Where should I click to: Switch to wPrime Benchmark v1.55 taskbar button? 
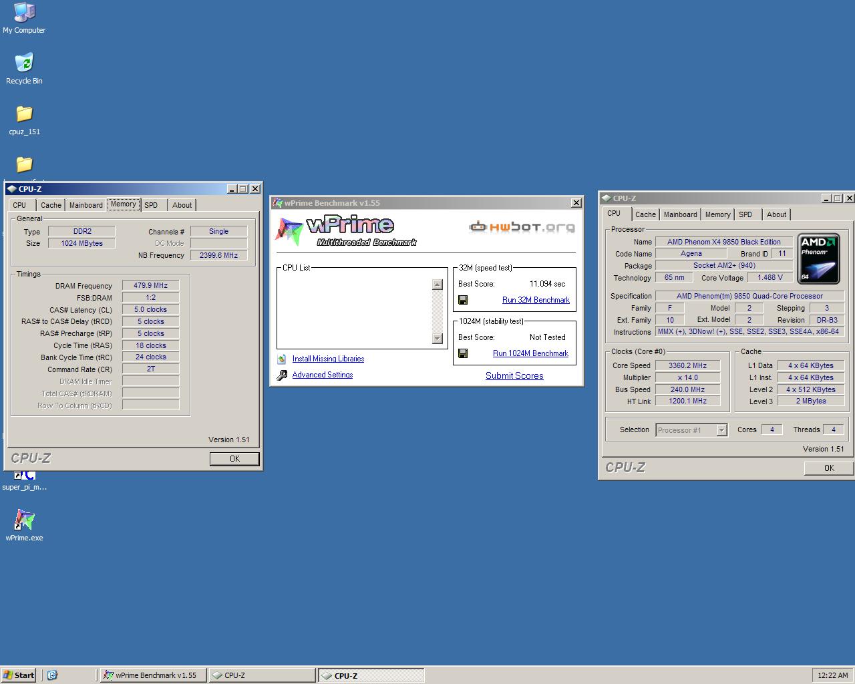pos(153,675)
